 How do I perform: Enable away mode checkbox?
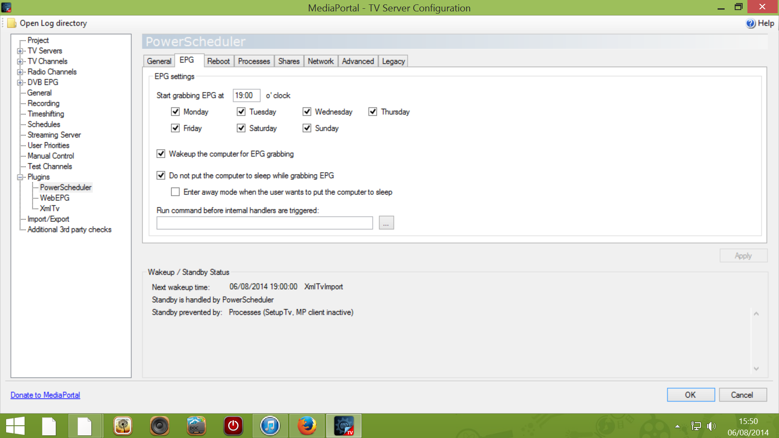click(175, 192)
